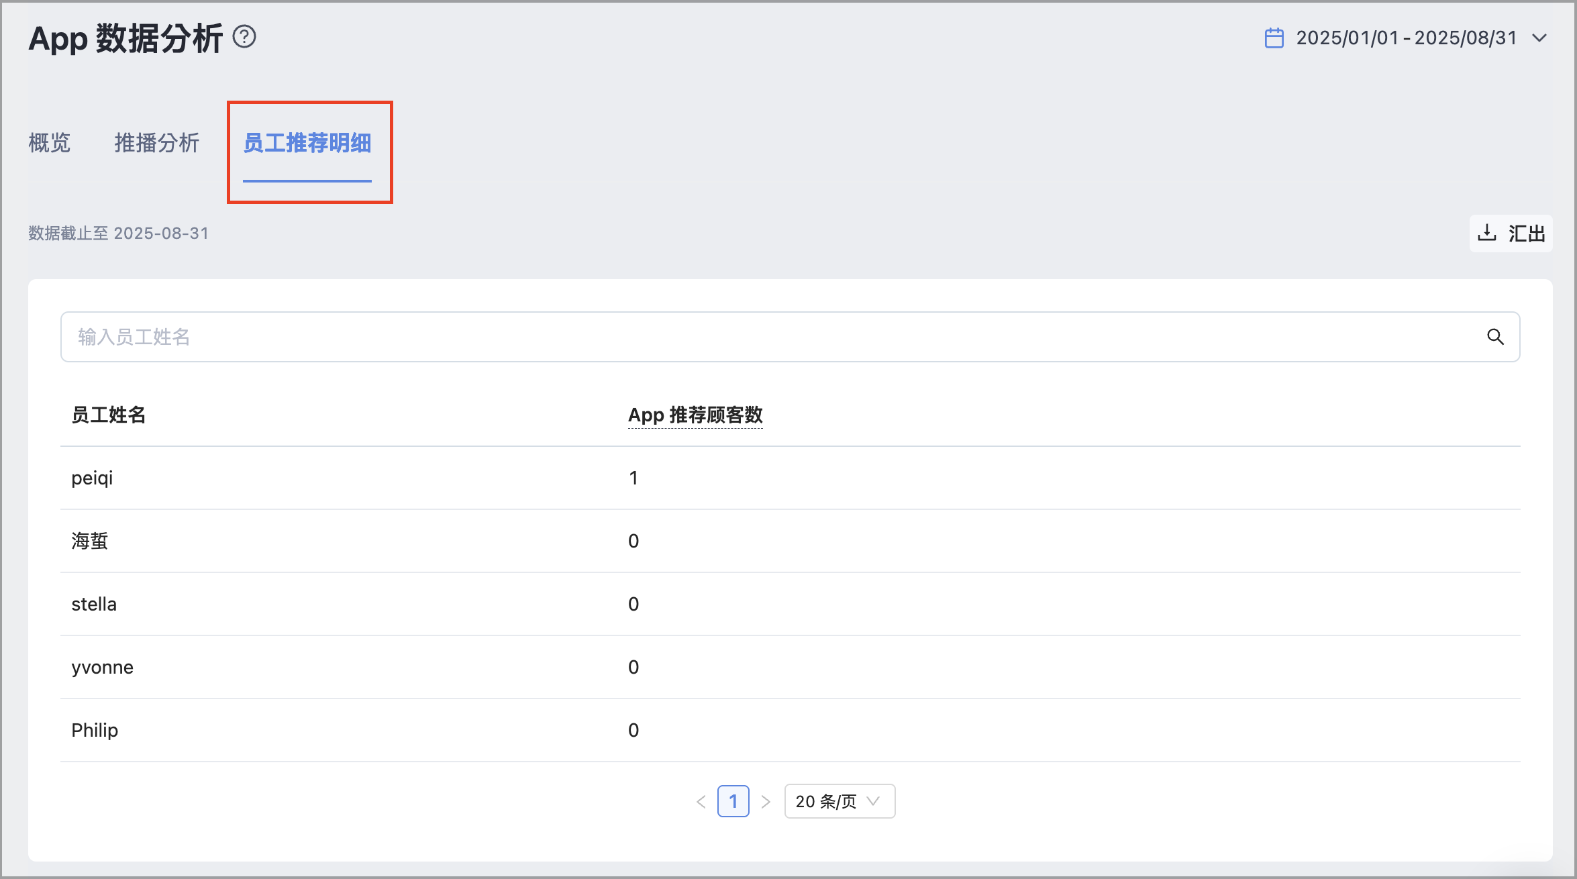
Task: Select page 1 in pagination
Action: (x=733, y=801)
